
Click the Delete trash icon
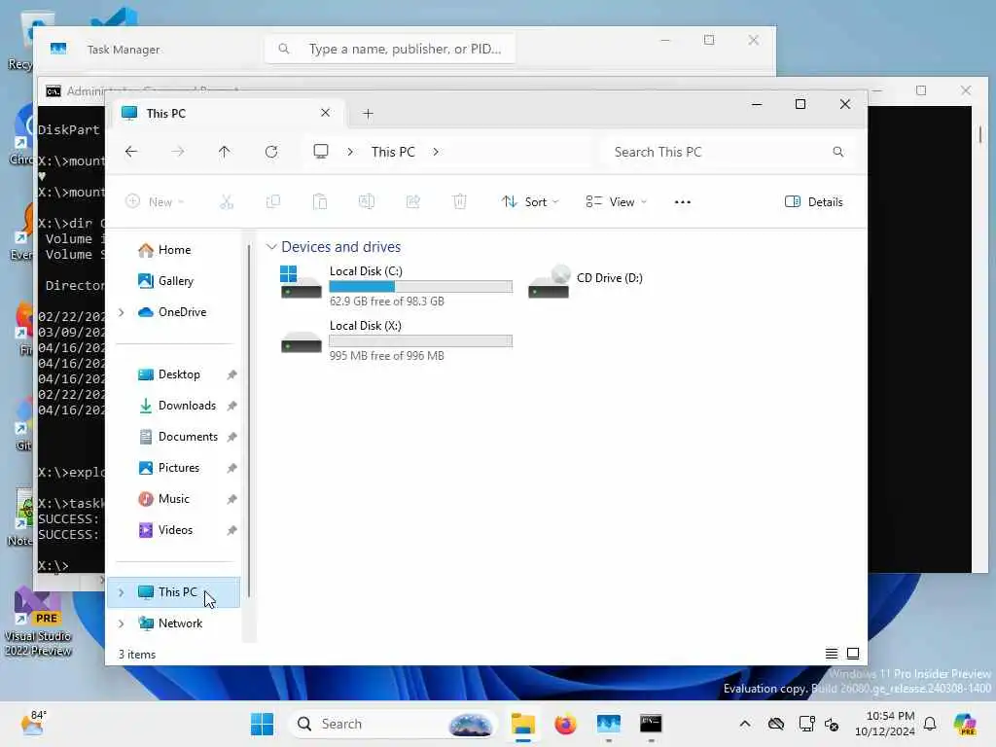pyautogui.click(x=459, y=202)
